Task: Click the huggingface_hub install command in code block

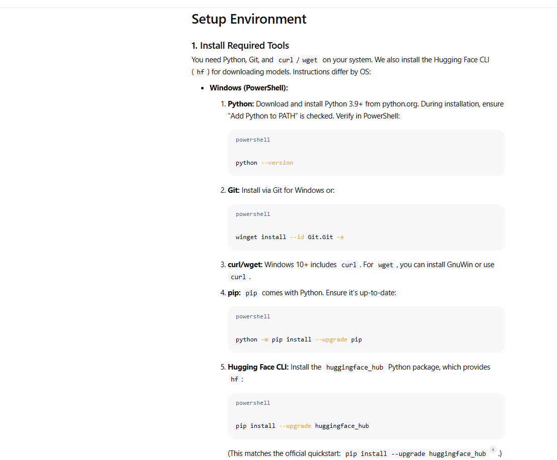Action: point(302,426)
